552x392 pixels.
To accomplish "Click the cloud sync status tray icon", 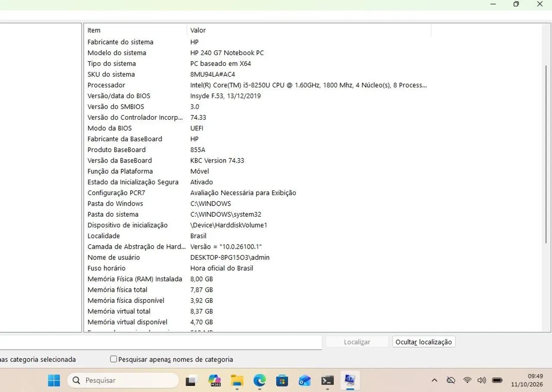I will (x=451, y=380).
